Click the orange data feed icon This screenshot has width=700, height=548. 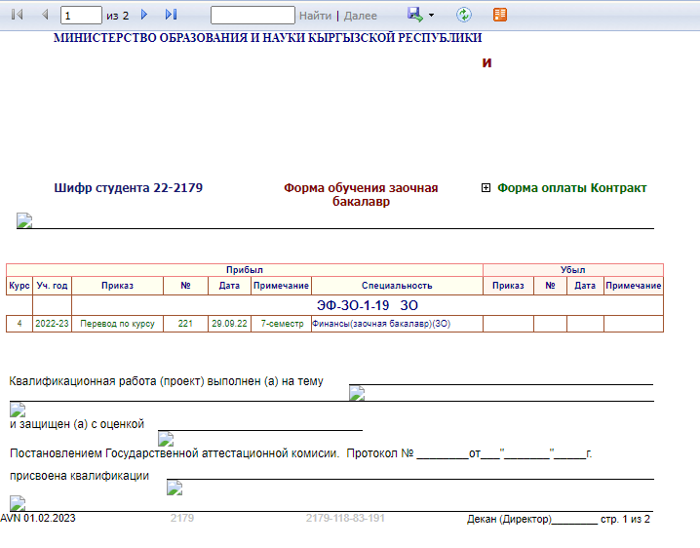point(500,15)
